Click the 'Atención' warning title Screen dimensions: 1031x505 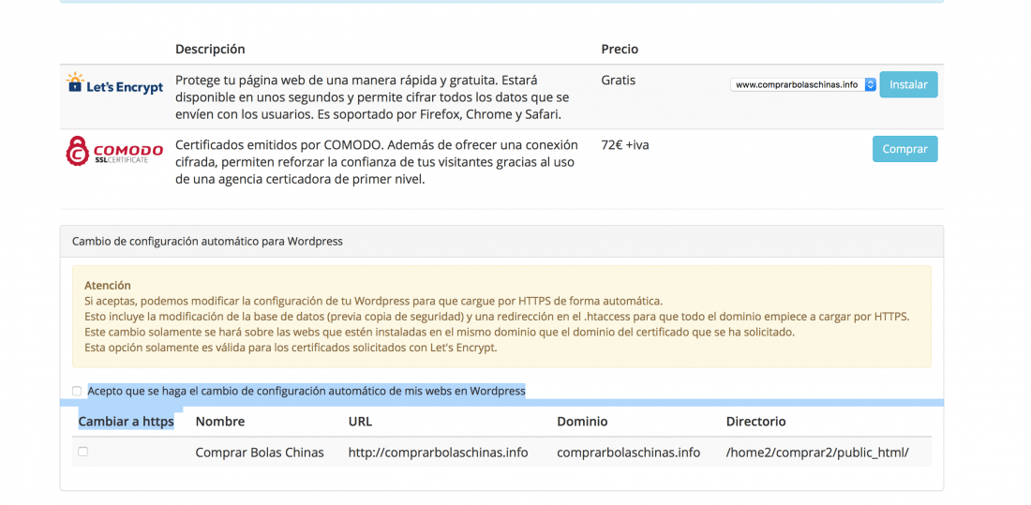[x=108, y=286]
